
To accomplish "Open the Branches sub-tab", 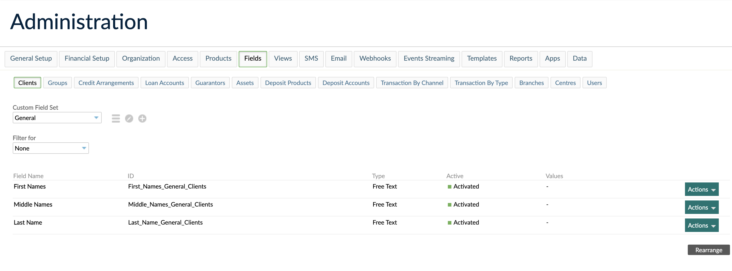I will point(531,82).
